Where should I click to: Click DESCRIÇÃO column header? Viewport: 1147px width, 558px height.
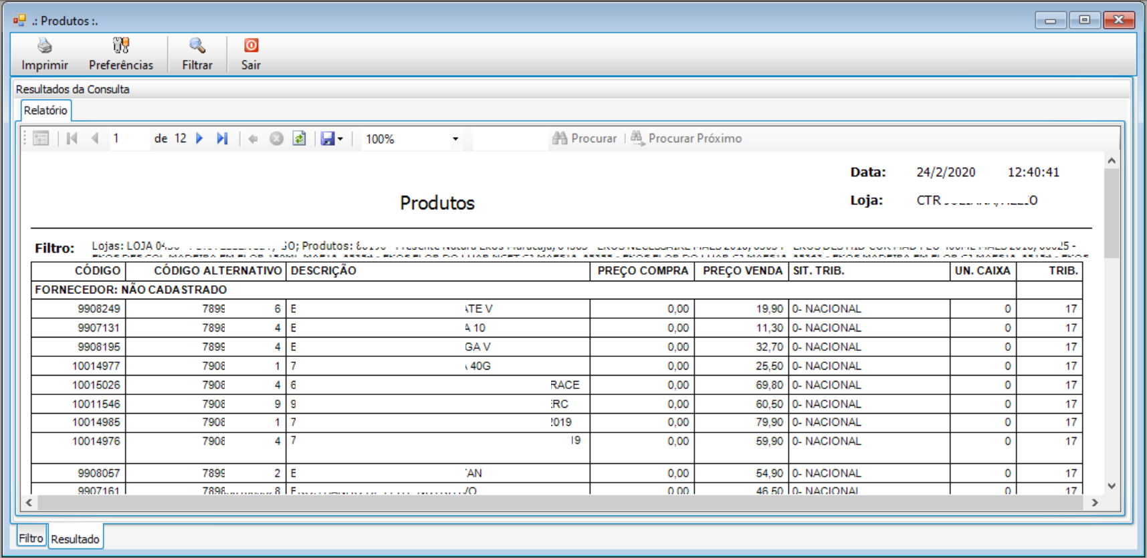pos(438,271)
